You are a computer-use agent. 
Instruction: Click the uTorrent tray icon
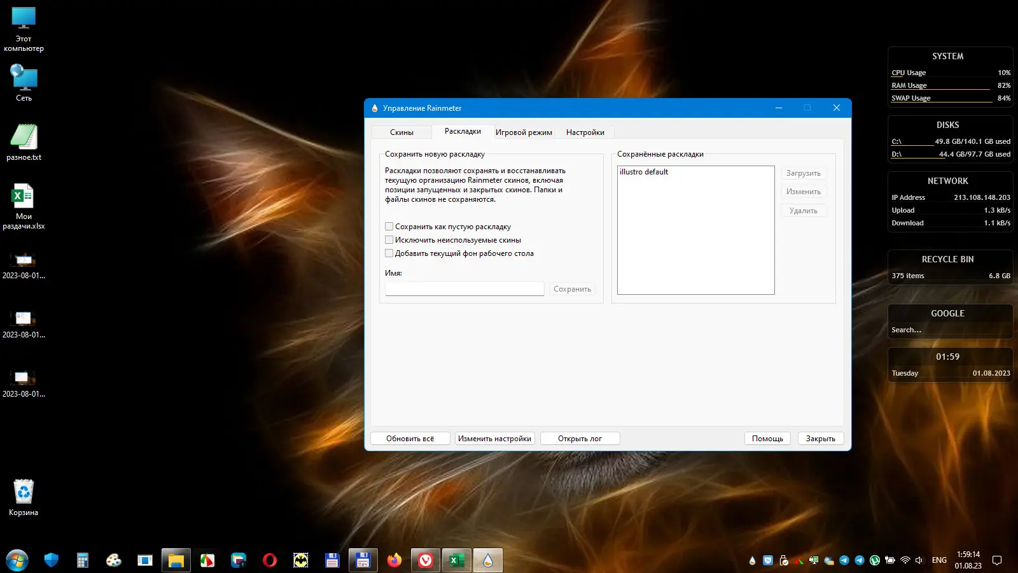coord(875,561)
